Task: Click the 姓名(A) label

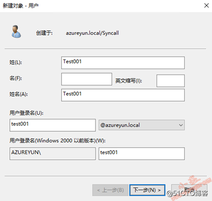Action: point(18,94)
